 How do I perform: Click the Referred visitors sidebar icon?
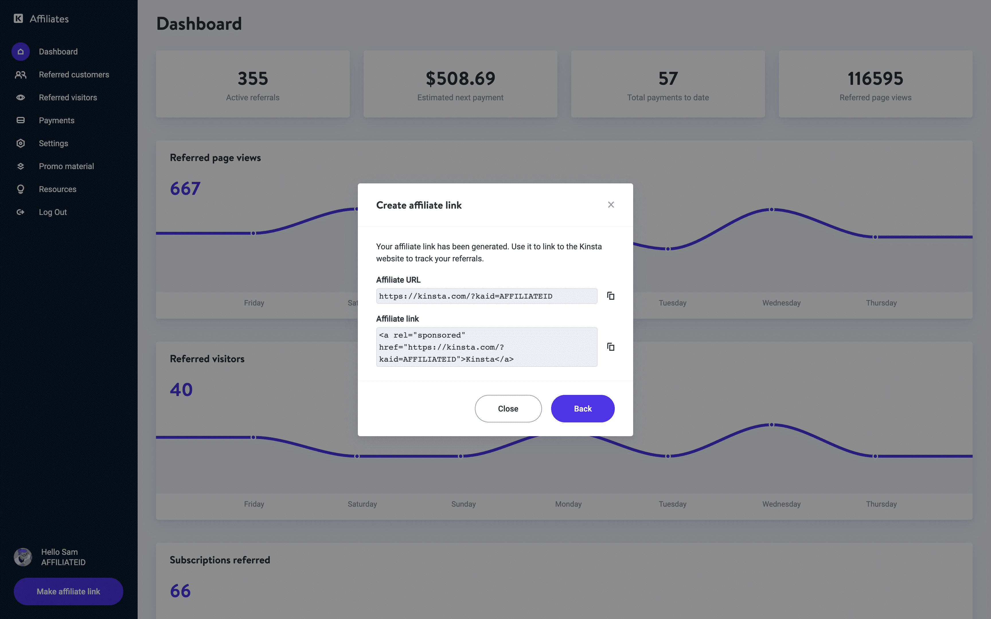coord(21,97)
